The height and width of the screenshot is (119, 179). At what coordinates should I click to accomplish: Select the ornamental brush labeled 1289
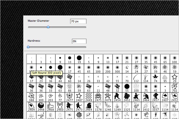coord(117,107)
